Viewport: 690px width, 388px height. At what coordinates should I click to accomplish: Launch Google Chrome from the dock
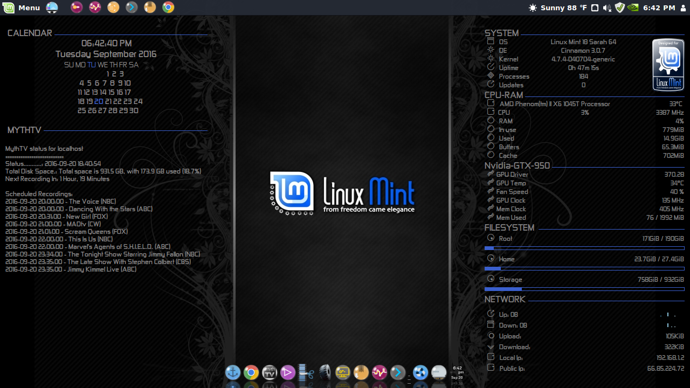(x=251, y=372)
